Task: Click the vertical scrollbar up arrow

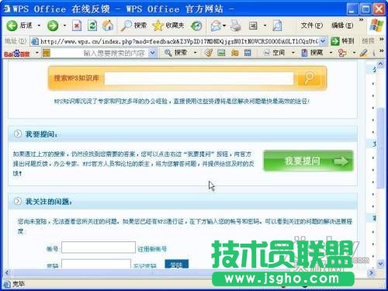Action: click(380, 64)
